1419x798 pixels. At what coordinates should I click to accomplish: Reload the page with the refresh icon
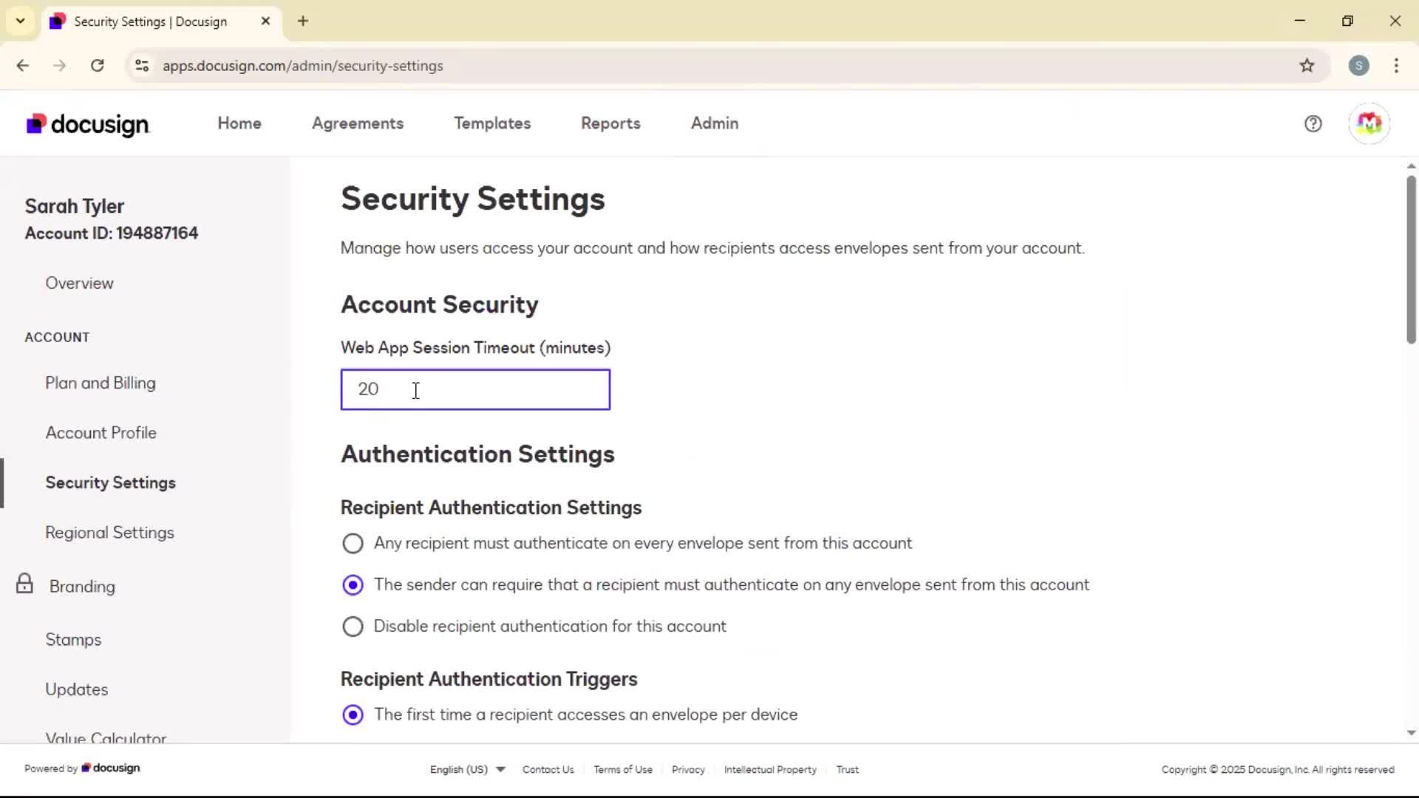(x=97, y=66)
